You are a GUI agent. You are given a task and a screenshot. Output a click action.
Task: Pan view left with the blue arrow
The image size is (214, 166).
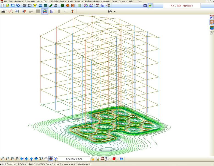coord(22,159)
